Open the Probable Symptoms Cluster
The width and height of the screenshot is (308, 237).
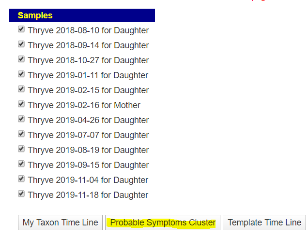163,223
